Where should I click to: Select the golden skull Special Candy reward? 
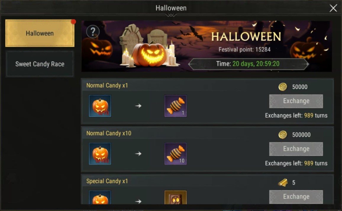[x=175, y=197]
